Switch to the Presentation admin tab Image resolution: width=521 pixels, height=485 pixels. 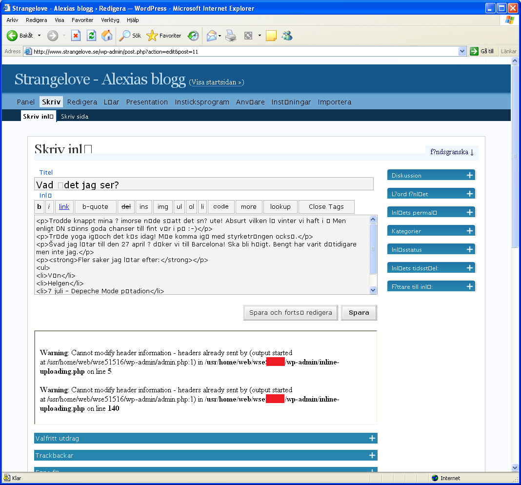(147, 101)
